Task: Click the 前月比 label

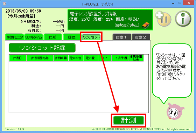Action: tap(34, 30)
